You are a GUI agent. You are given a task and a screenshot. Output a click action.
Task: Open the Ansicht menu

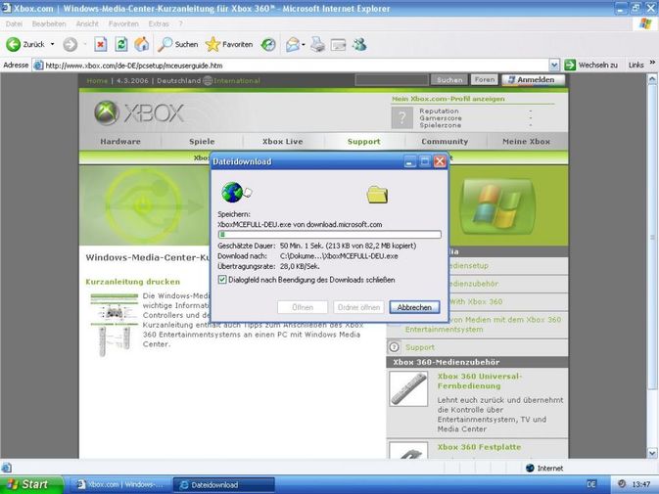[x=87, y=23]
